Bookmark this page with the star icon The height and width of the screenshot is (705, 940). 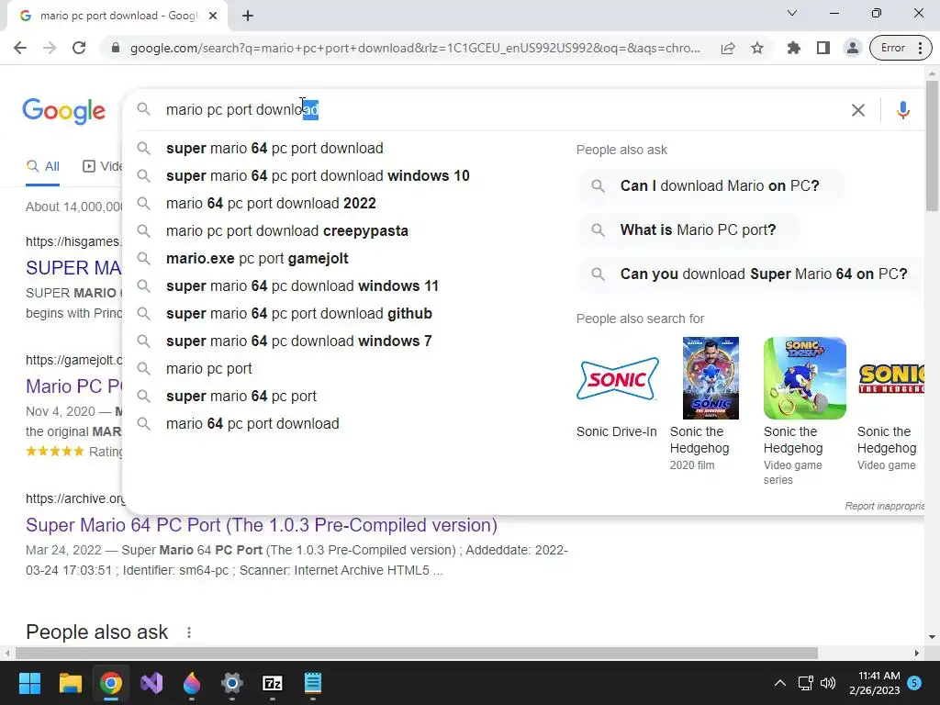(757, 48)
